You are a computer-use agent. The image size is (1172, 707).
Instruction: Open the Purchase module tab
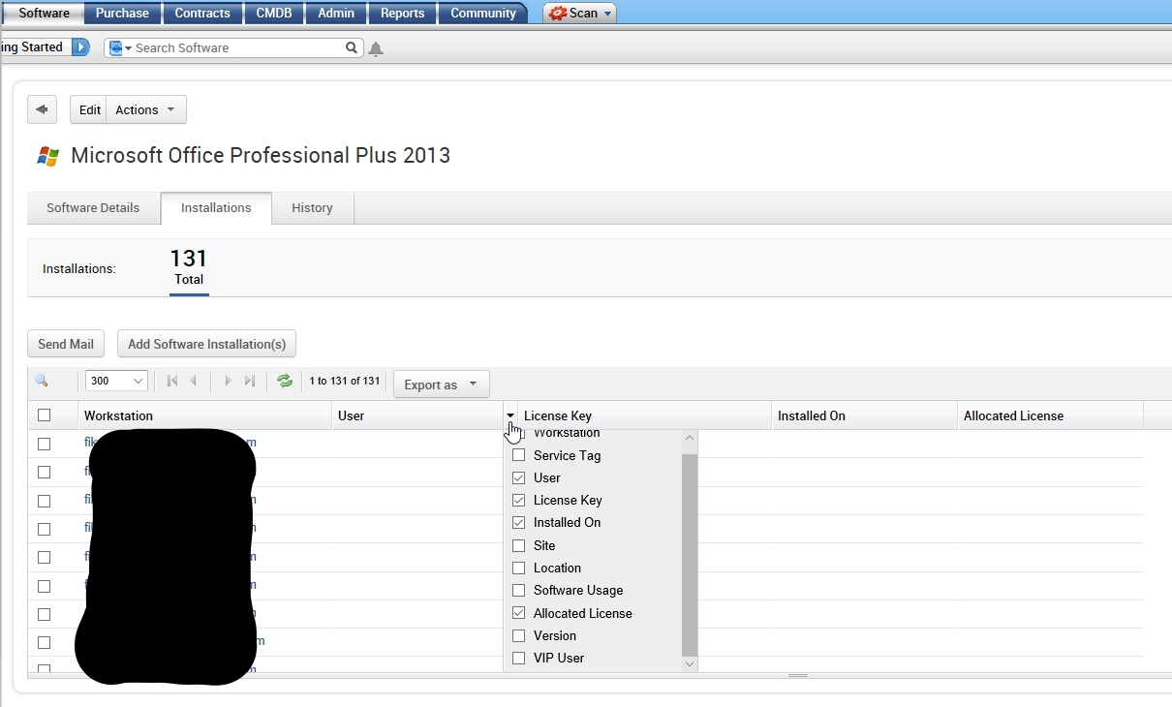pos(122,13)
